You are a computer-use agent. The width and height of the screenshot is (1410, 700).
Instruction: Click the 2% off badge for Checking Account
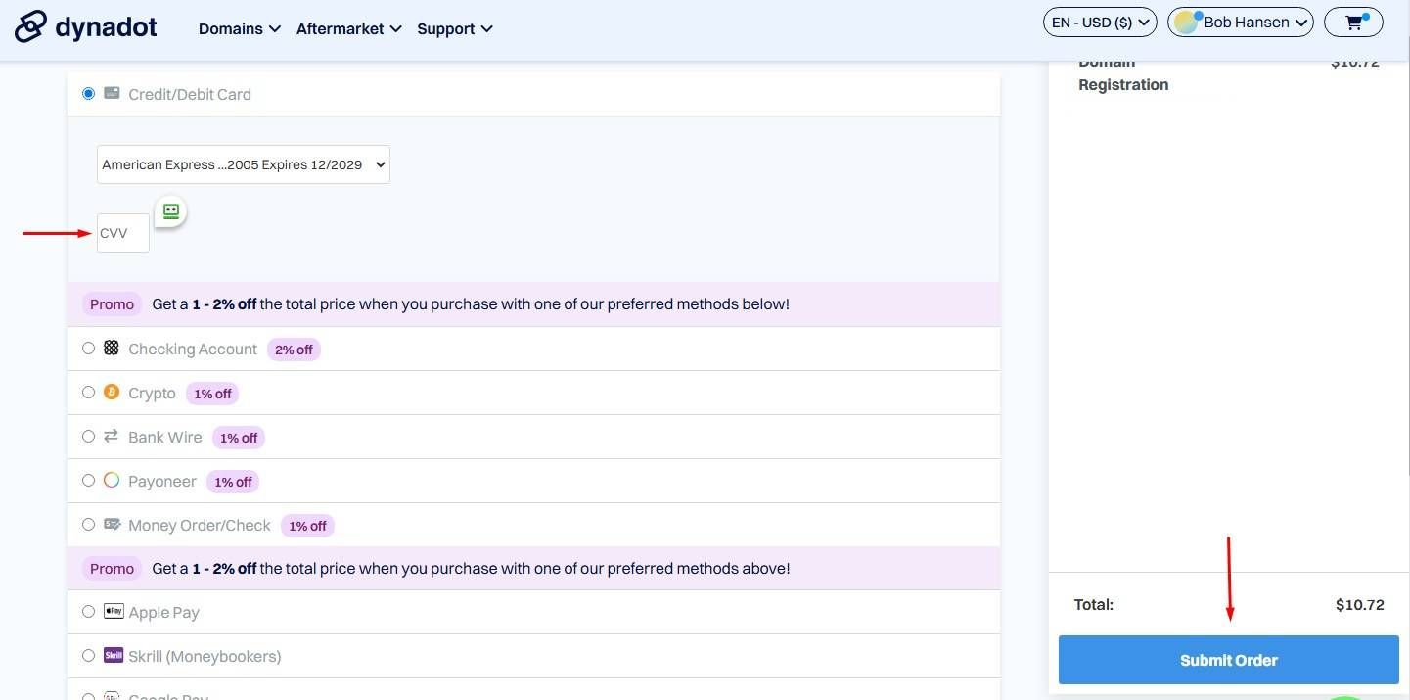pyautogui.click(x=294, y=350)
